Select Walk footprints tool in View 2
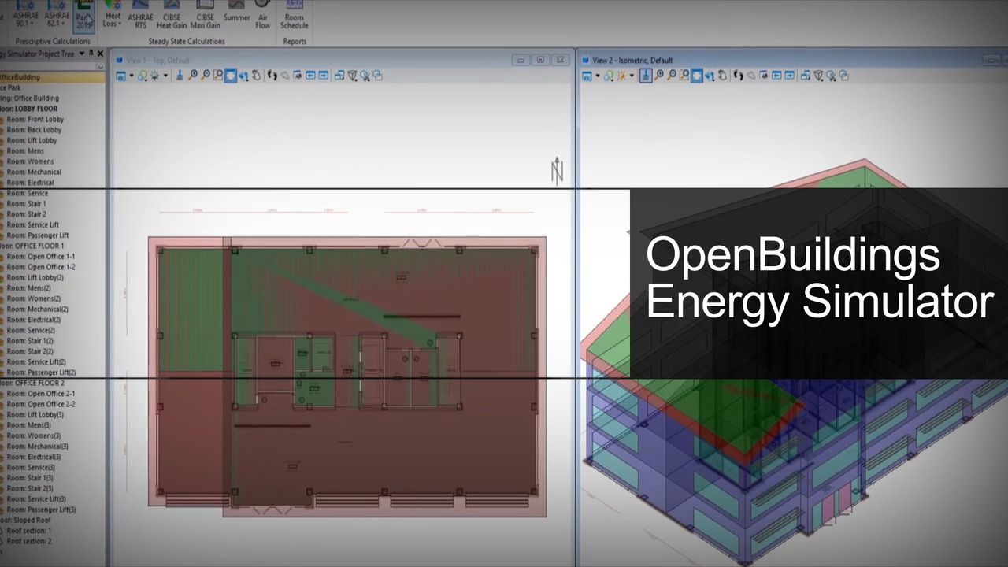1008x567 pixels. 738,76
